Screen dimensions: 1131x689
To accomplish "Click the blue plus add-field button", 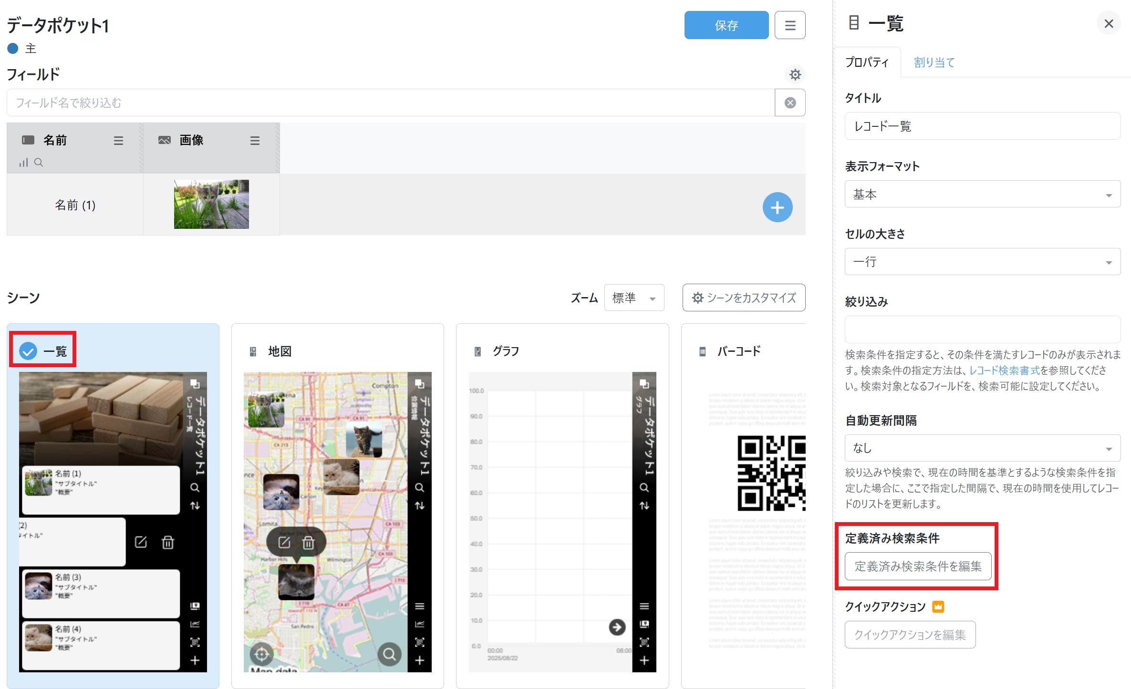I will pos(777,207).
